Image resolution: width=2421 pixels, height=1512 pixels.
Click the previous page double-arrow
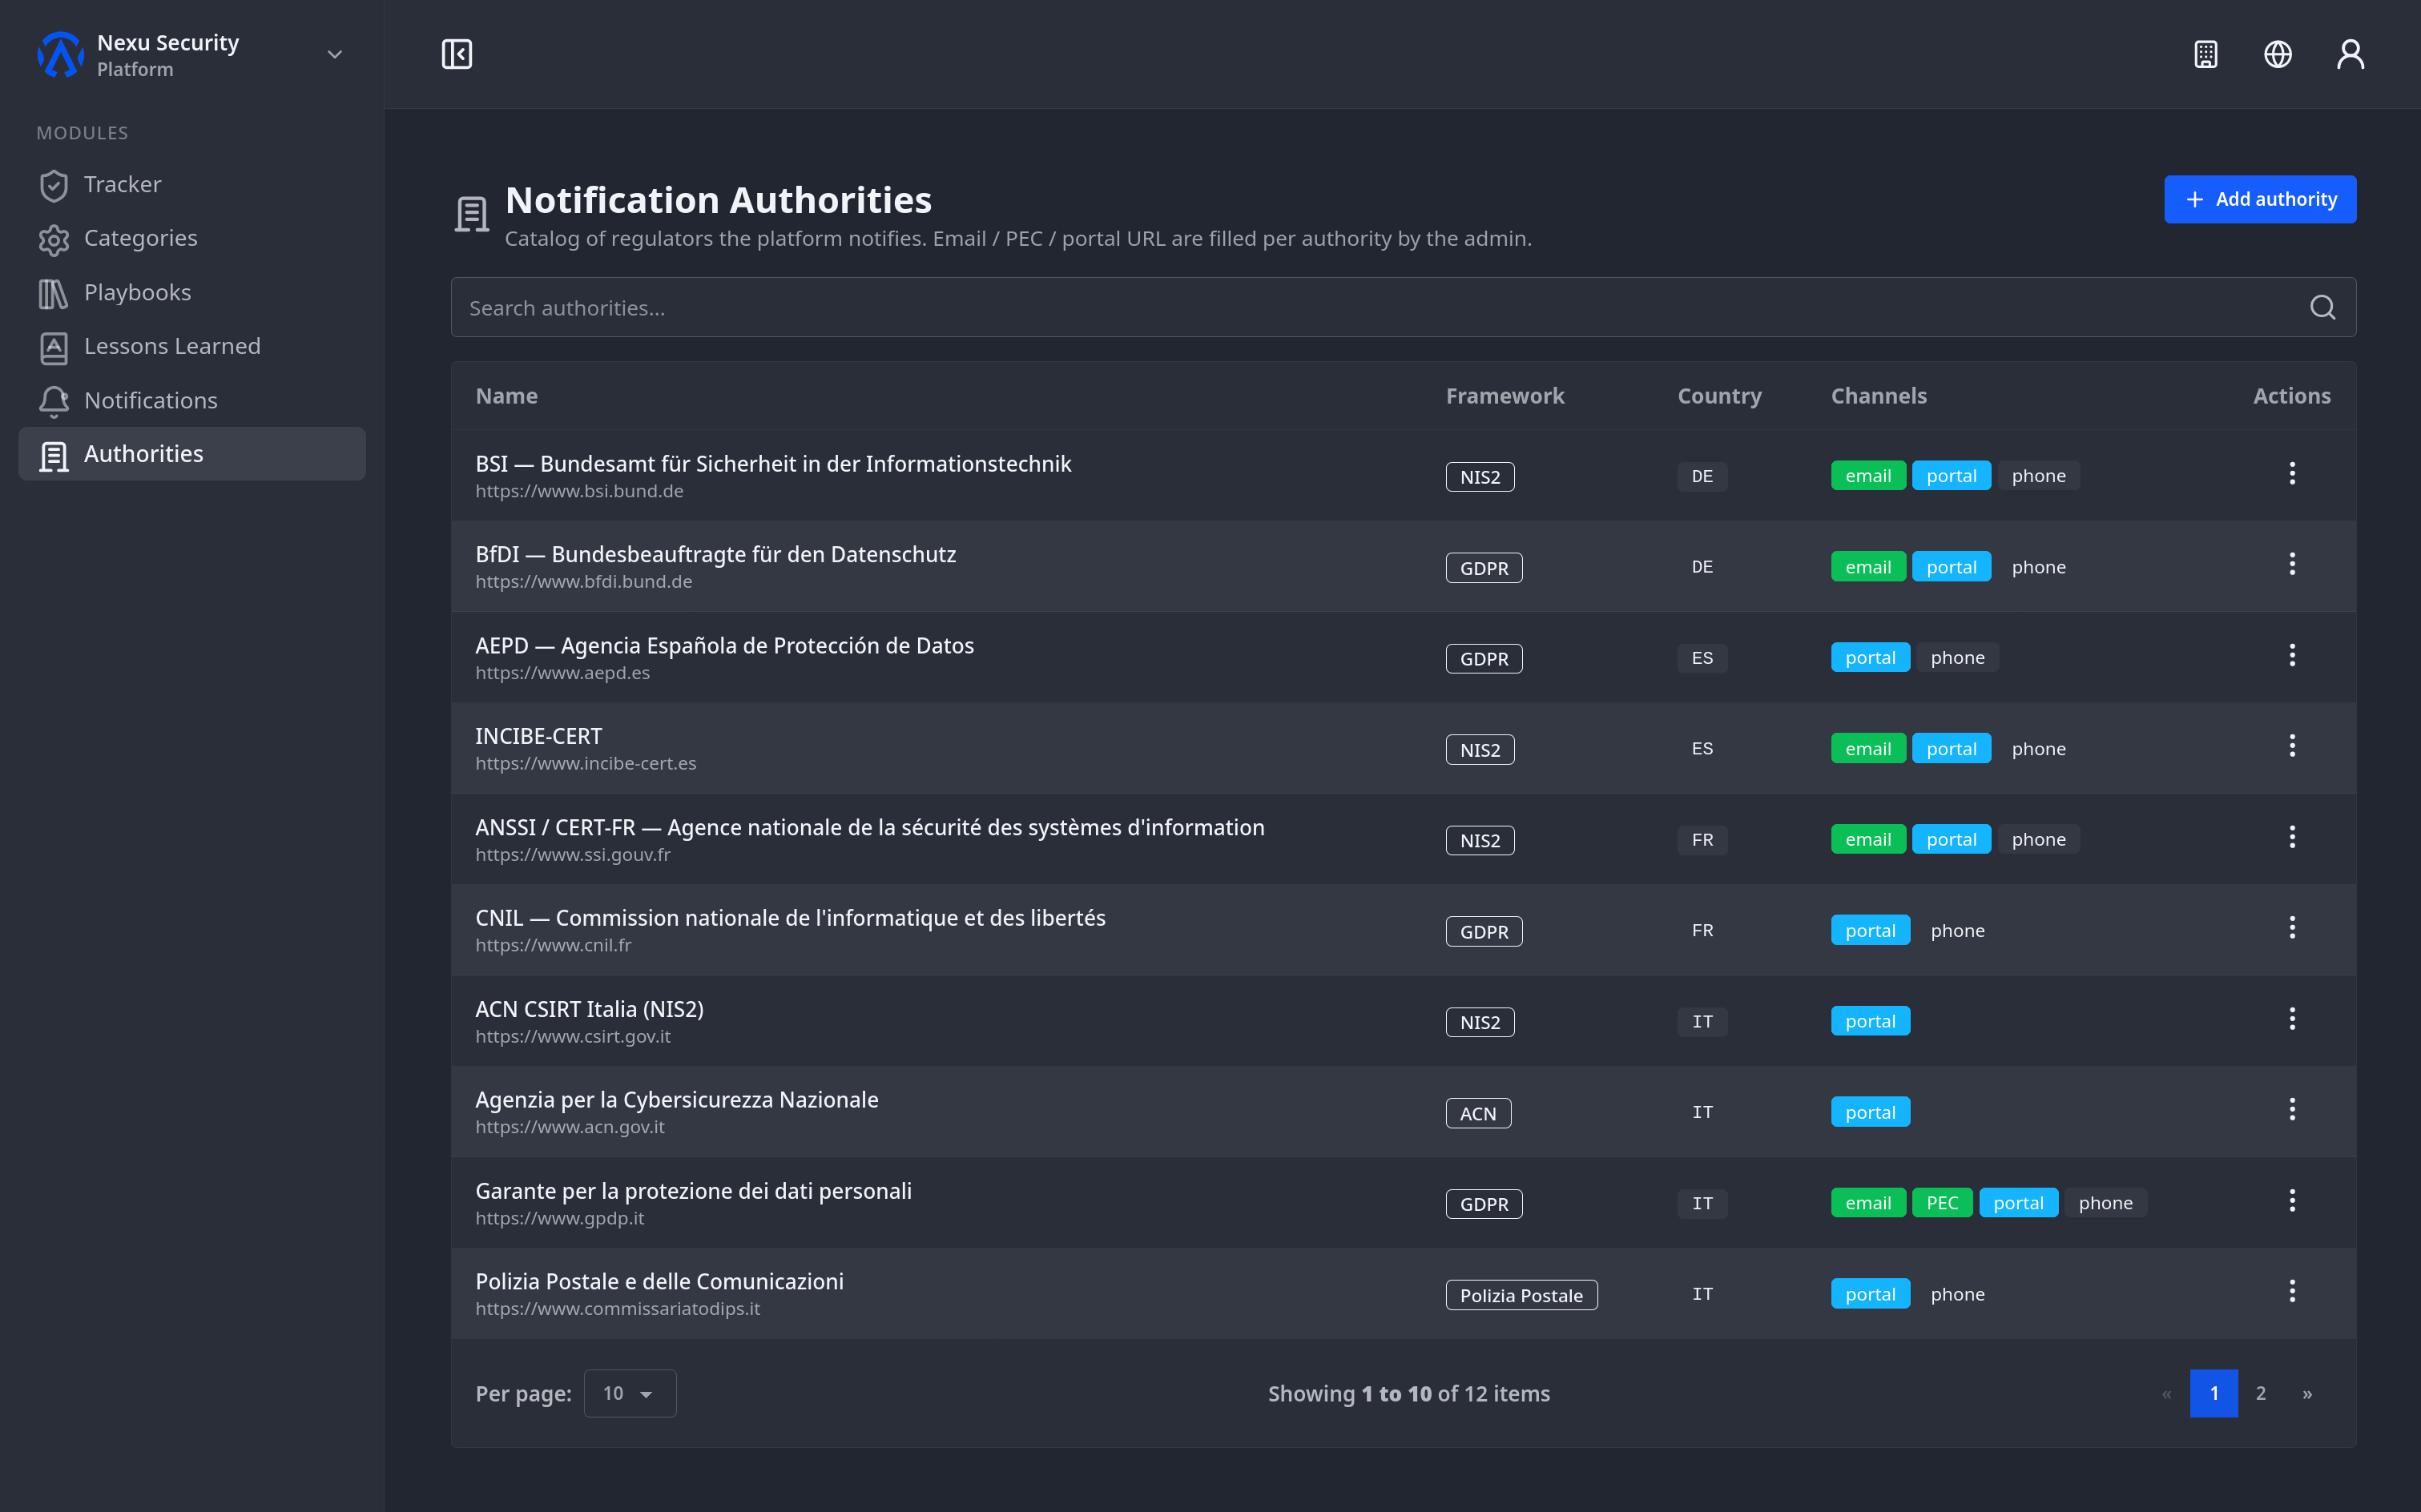click(x=2167, y=1393)
